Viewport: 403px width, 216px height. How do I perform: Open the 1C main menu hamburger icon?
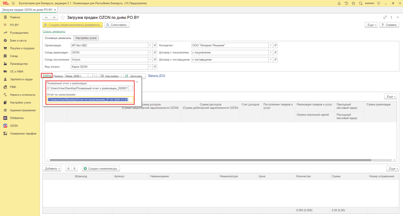coord(13,3)
